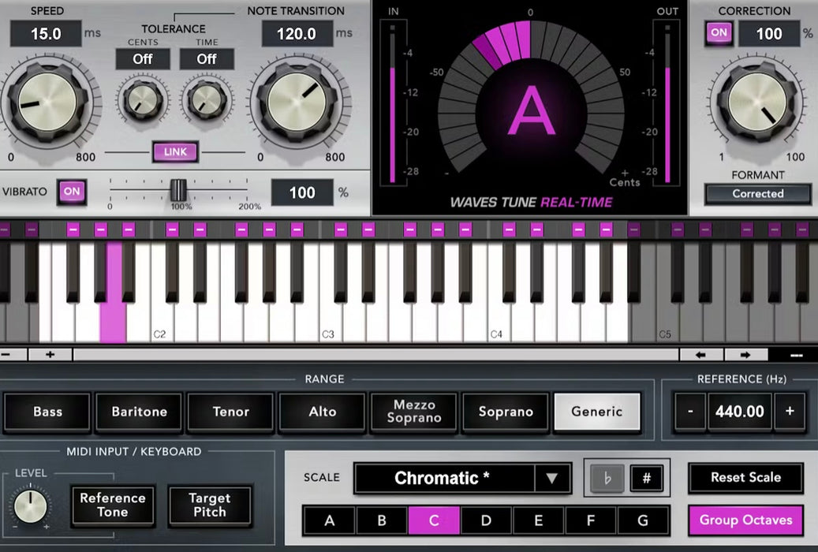
Task: Click the Target Pitch button
Action: [x=210, y=505]
